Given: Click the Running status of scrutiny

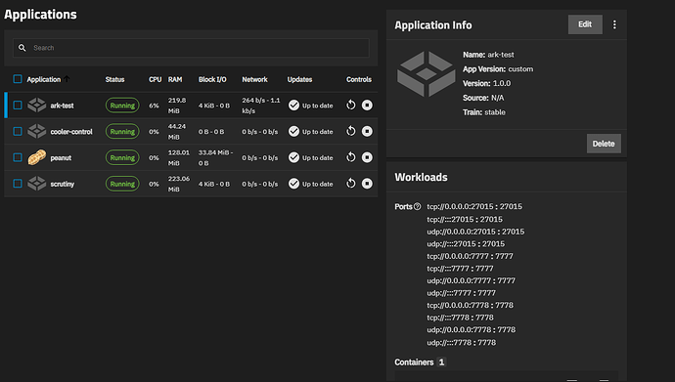Looking at the screenshot, I should click(x=122, y=184).
